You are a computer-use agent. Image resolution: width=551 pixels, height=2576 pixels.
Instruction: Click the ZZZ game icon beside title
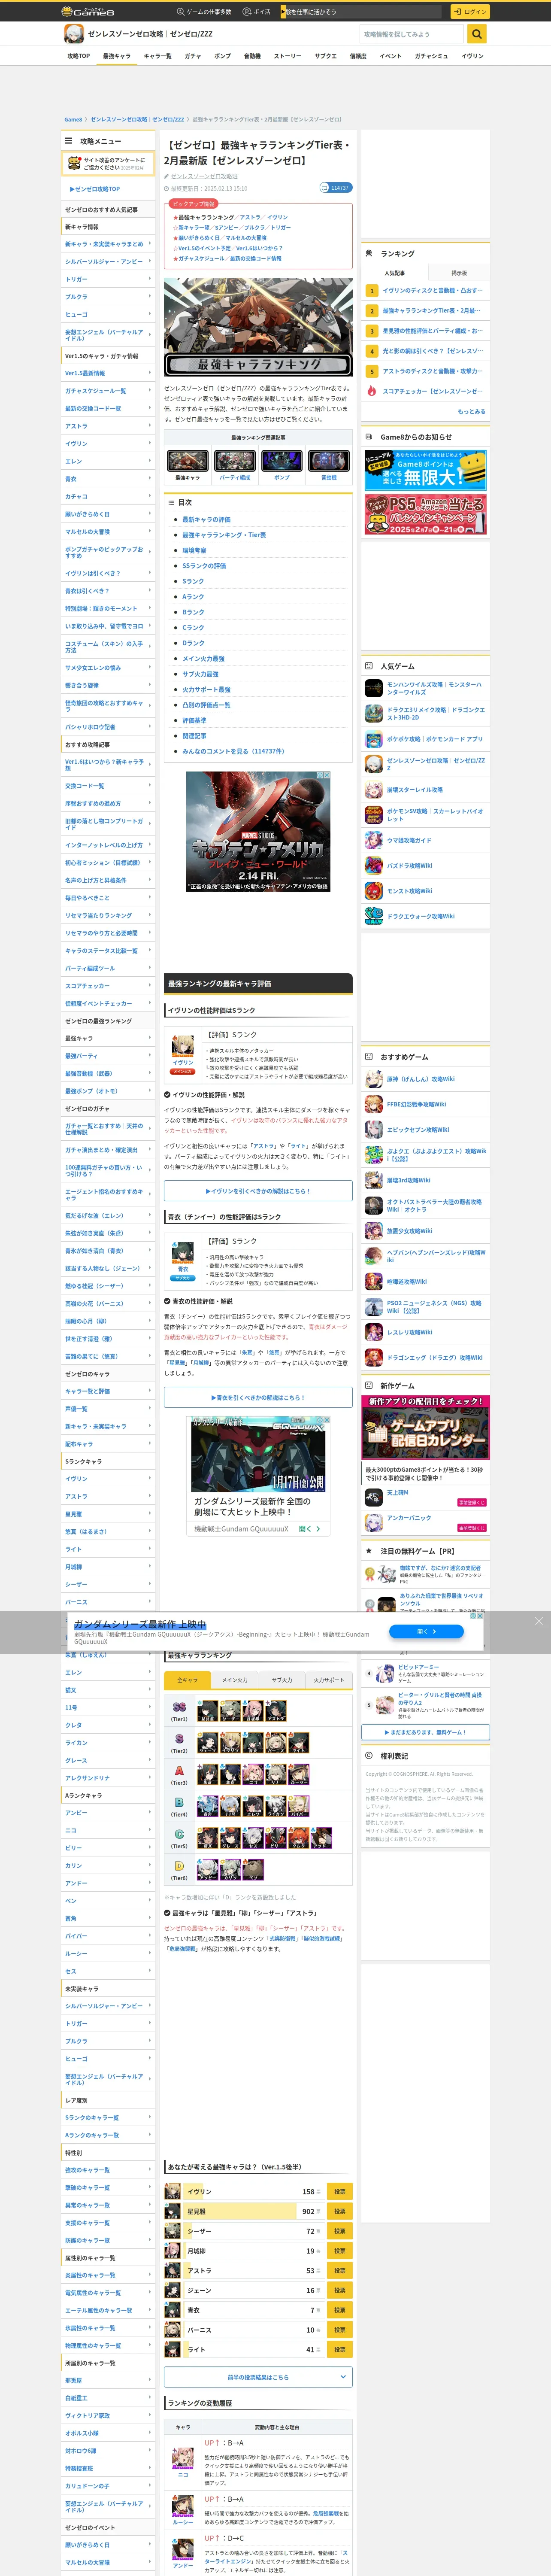coord(73,34)
